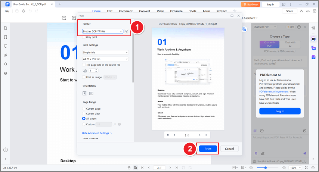
Task: Switch to the Comment tab
Action: click(x=126, y=11)
